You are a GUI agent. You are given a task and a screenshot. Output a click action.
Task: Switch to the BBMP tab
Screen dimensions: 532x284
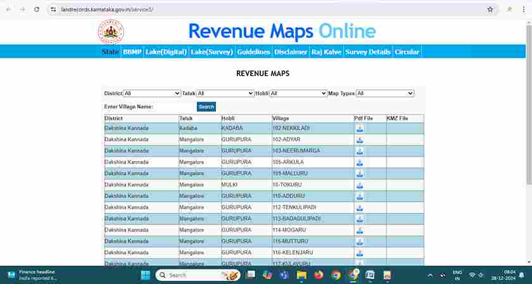(132, 52)
